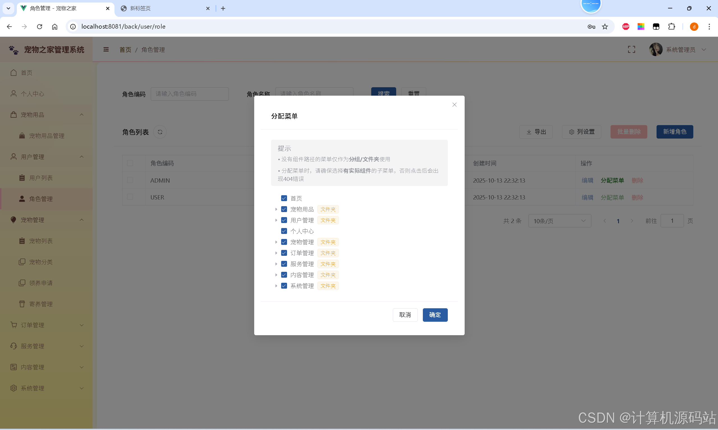Open 用户列表 in the sidebar
This screenshot has height=430, width=718.
[x=46, y=178]
